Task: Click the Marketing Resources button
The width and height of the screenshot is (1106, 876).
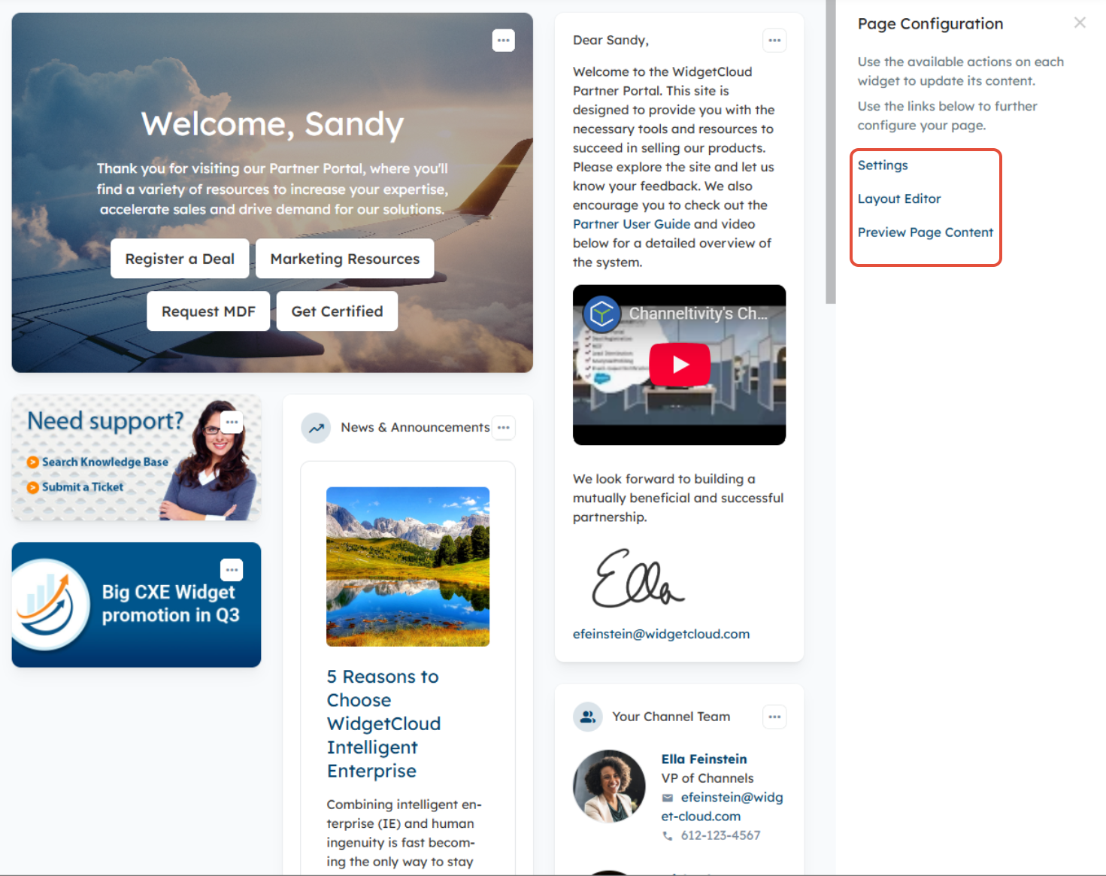Action: [x=345, y=259]
